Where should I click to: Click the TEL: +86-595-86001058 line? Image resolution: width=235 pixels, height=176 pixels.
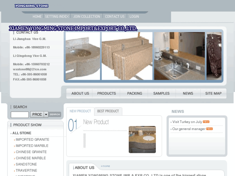pos(30,74)
